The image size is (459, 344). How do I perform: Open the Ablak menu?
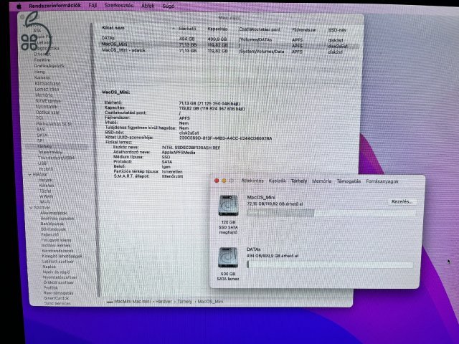[x=148, y=6]
